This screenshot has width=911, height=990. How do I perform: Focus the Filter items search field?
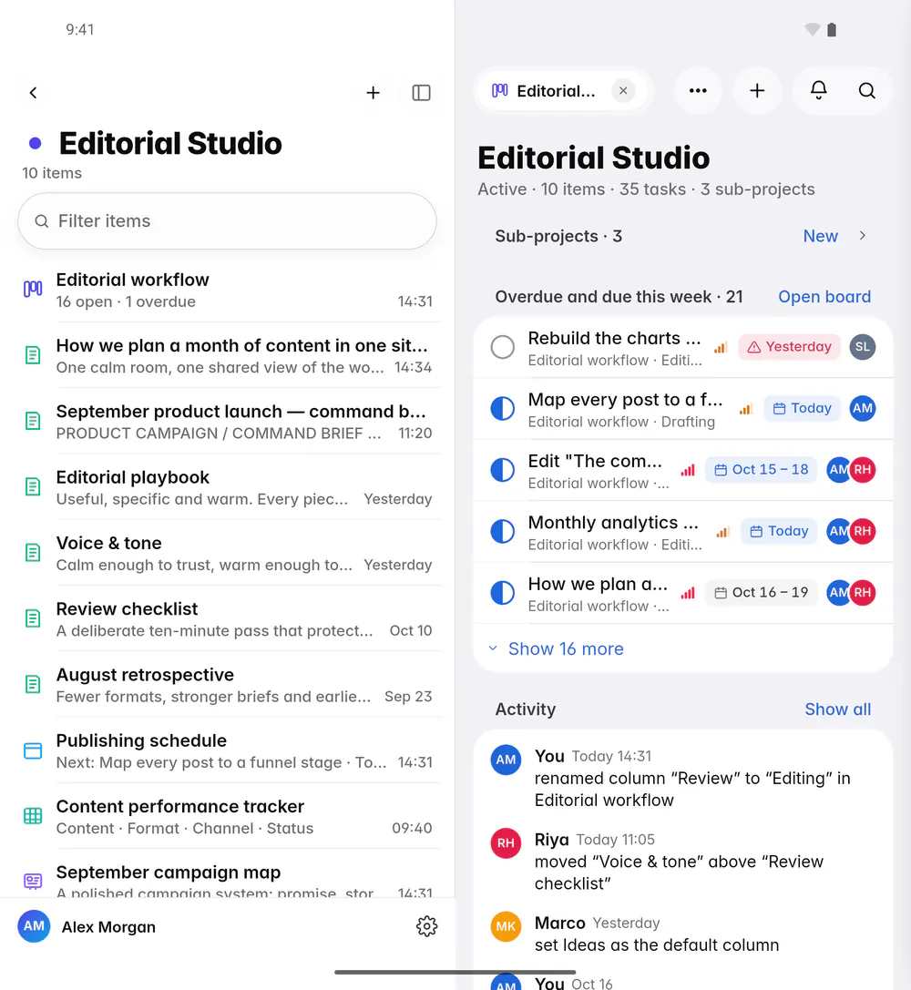pyautogui.click(x=227, y=221)
